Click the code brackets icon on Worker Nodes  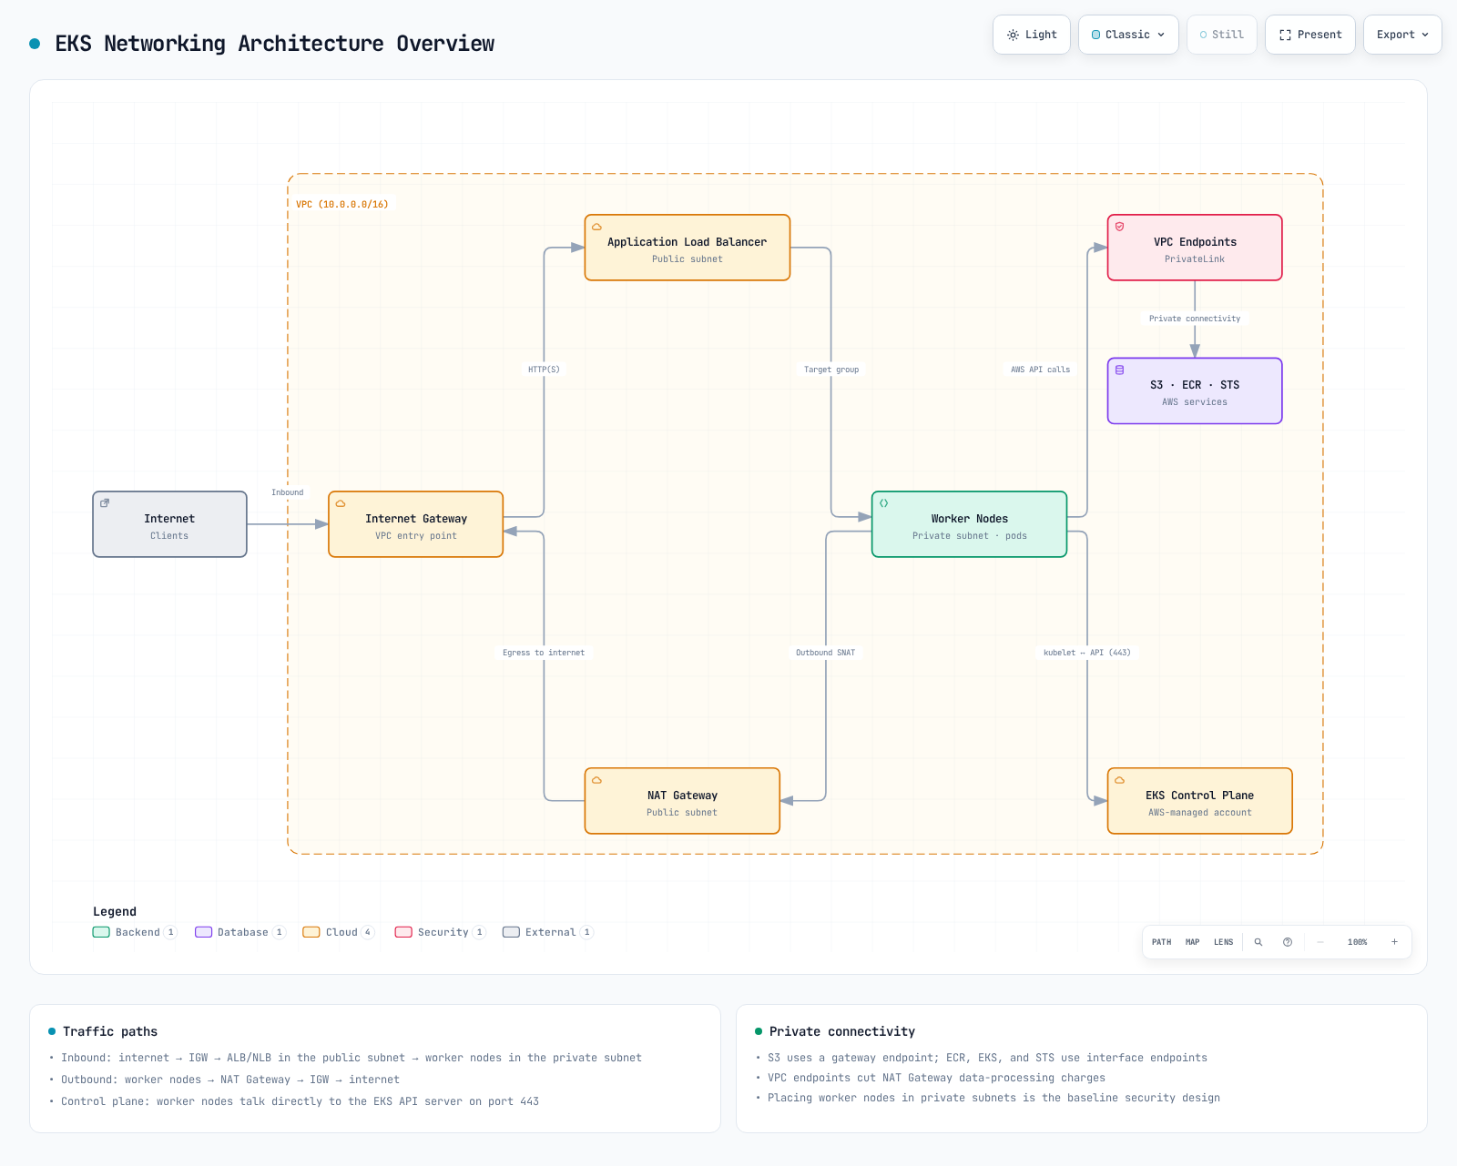point(884,503)
